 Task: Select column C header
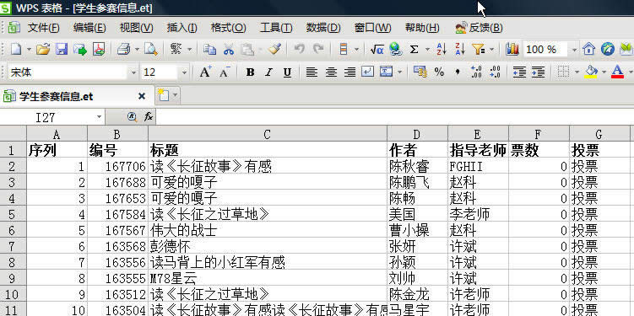268,134
